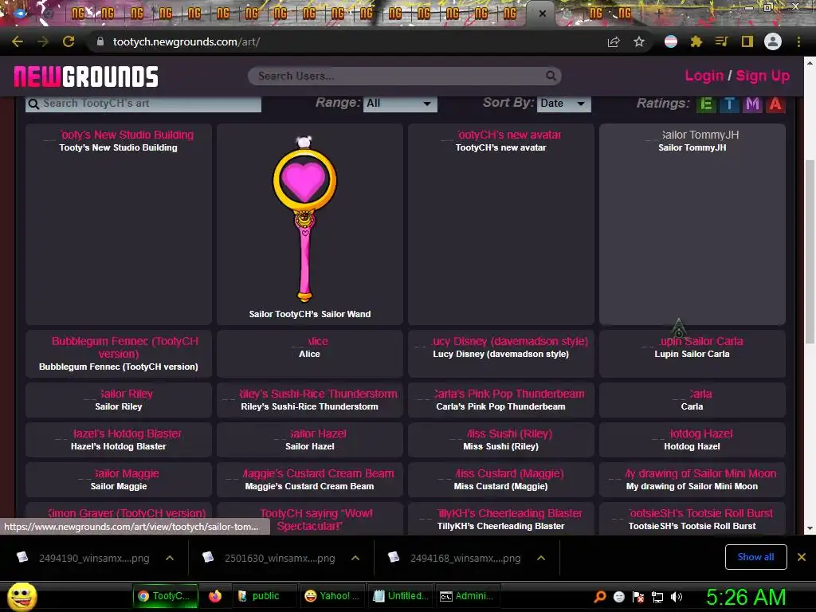Open the Chrome profile avatar
The width and height of the screenshot is (816, 612).
point(773,41)
